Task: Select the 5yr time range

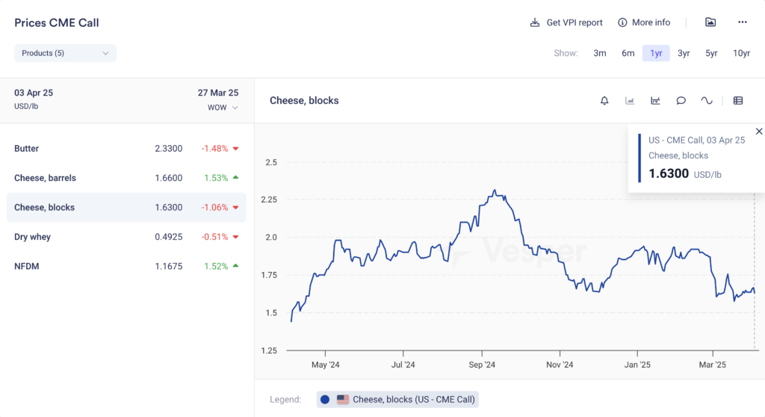Action: [711, 53]
